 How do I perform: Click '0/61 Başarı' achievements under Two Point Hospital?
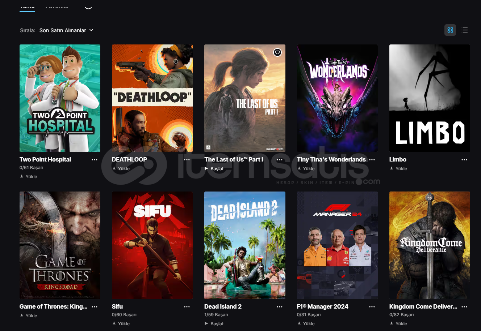click(x=32, y=168)
